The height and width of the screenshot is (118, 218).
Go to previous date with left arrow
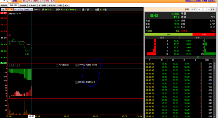tap(206, 9)
